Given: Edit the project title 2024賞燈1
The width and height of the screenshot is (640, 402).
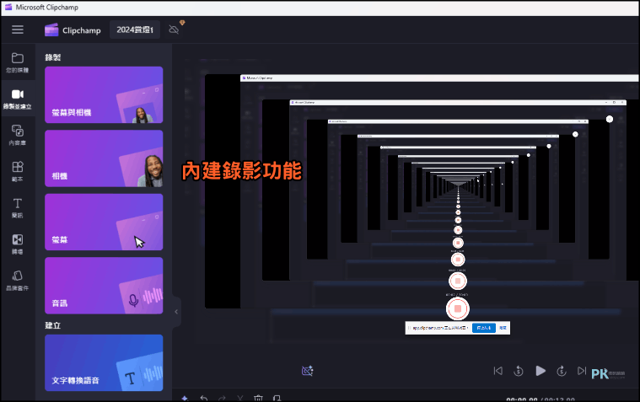Looking at the screenshot, I should point(135,29).
